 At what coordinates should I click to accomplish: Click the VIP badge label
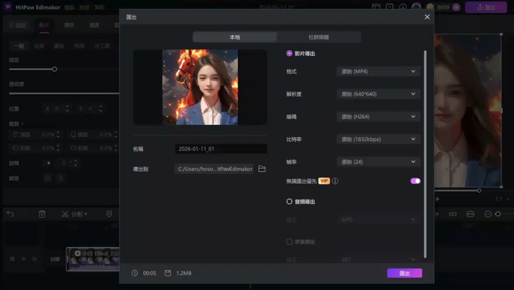point(324,181)
